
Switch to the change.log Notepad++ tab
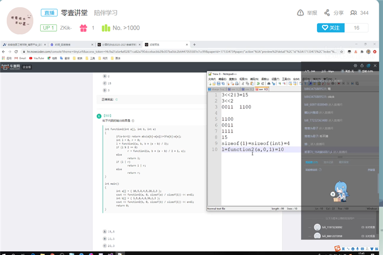coord(217,89)
